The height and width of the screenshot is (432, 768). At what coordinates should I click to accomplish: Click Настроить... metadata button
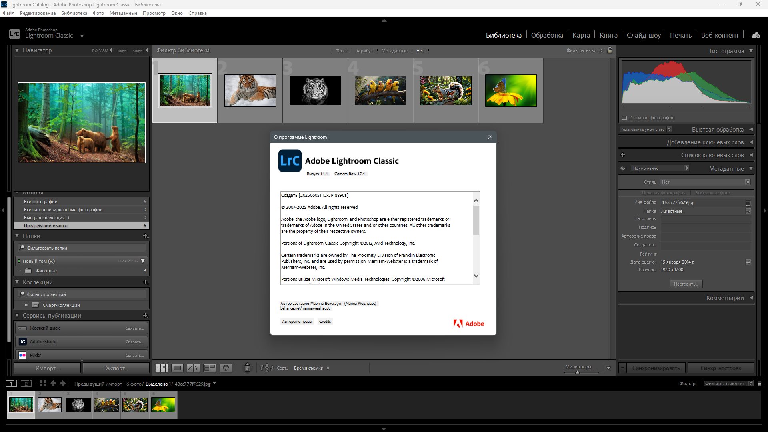pyautogui.click(x=686, y=284)
